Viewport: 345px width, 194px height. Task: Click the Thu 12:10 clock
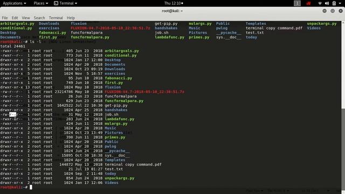pyautogui.click(x=174, y=3)
